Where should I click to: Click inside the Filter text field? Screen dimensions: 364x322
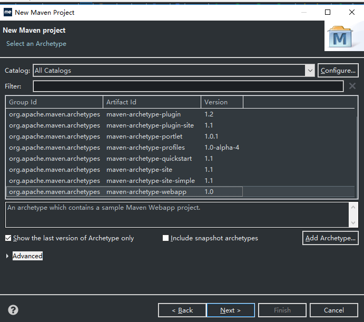click(188, 86)
